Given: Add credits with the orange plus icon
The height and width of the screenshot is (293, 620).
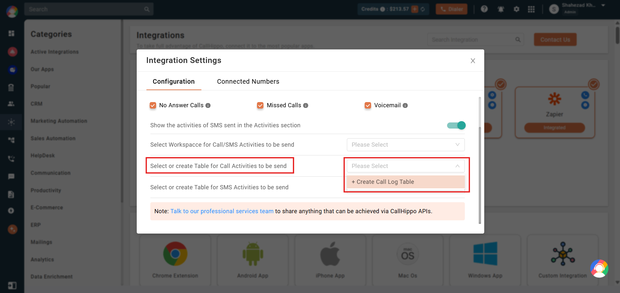Looking at the screenshot, I should click(415, 9).
